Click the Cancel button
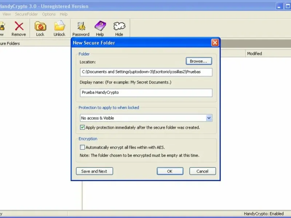The width and height of the screenshot is (291, 218). click(203, 171)
